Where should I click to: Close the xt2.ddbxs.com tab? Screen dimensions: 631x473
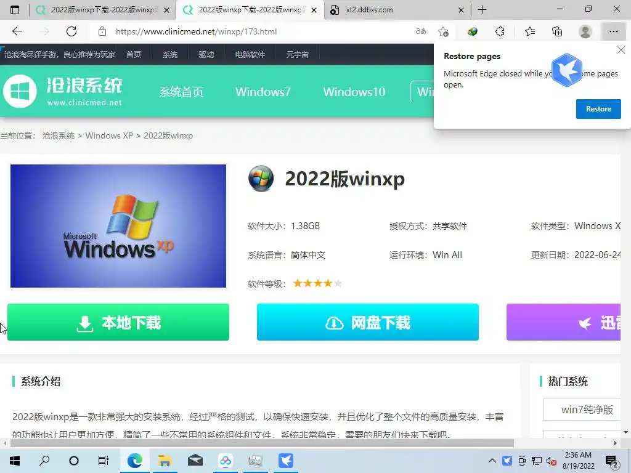tap(461, 10)
